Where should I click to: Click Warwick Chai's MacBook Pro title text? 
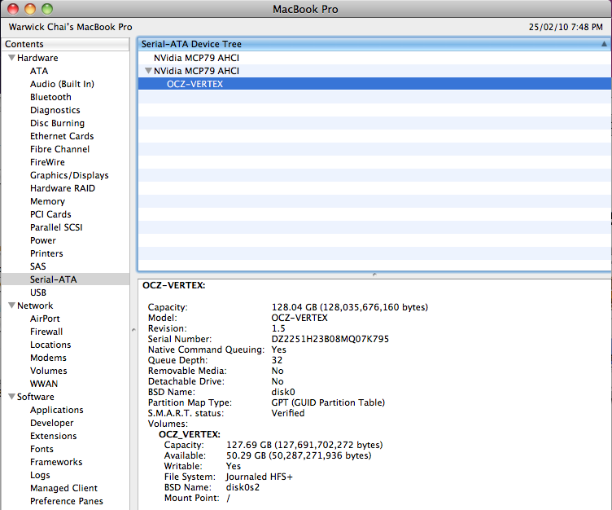click(71, 27)
